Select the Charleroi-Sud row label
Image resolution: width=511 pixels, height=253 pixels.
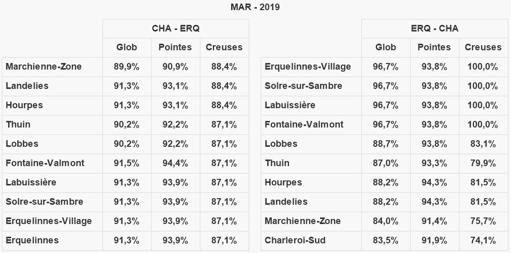pyautogui.click(x=295, y=240)
